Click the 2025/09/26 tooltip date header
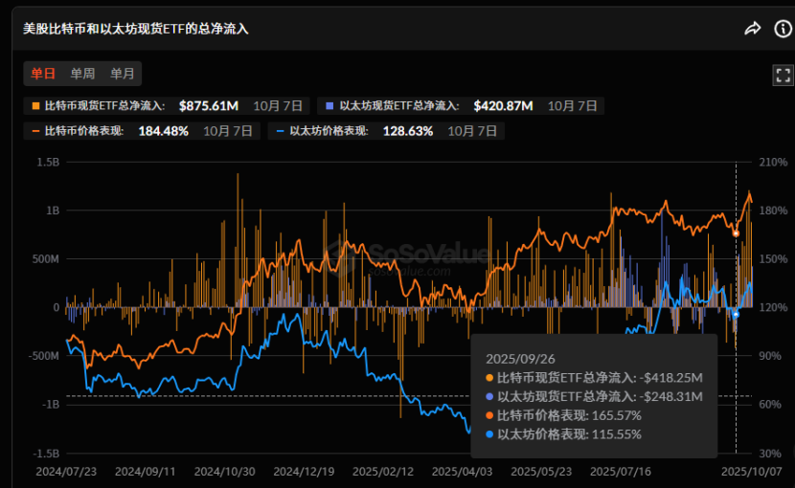 pyautogui.click(x=513, y=359)
